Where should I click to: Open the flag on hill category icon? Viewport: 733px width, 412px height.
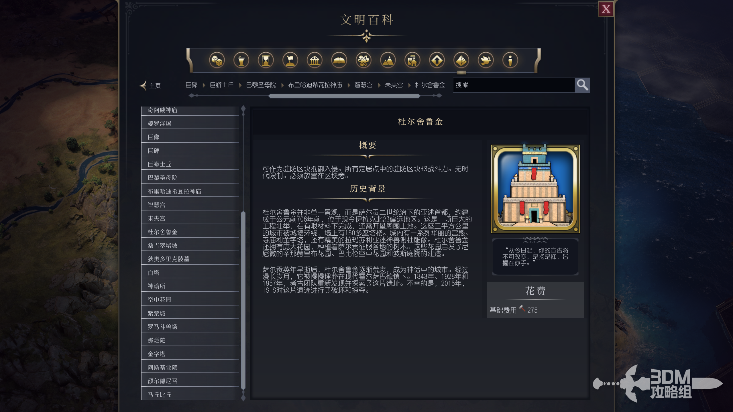pyautogui.click(x=290, y=60)
